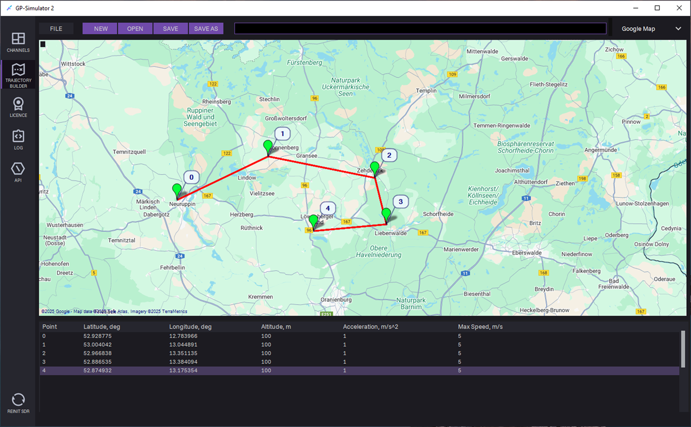Screen dimensions: 691x427
Task: Click the small black square on map corner
Action: pos(43,44)
